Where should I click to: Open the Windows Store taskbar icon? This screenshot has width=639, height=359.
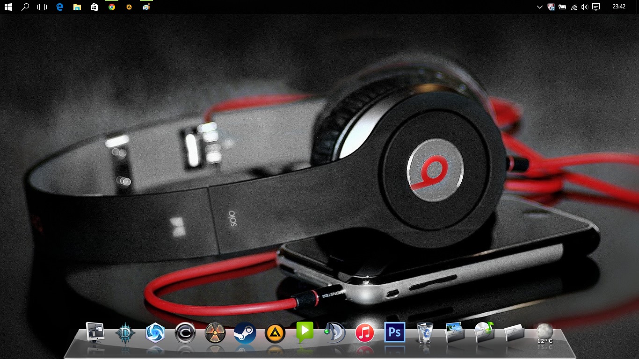(x=94, y=7)
